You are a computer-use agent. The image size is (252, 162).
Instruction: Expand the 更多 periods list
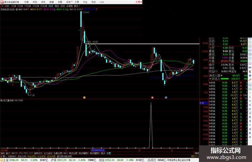coord(77,6)
